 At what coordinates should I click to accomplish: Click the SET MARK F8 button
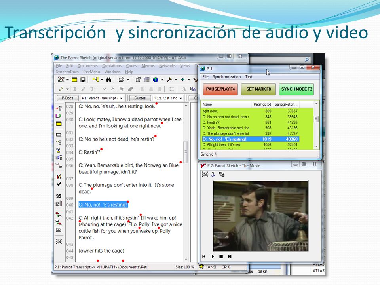pyautogui.click(x=258, y=89)
